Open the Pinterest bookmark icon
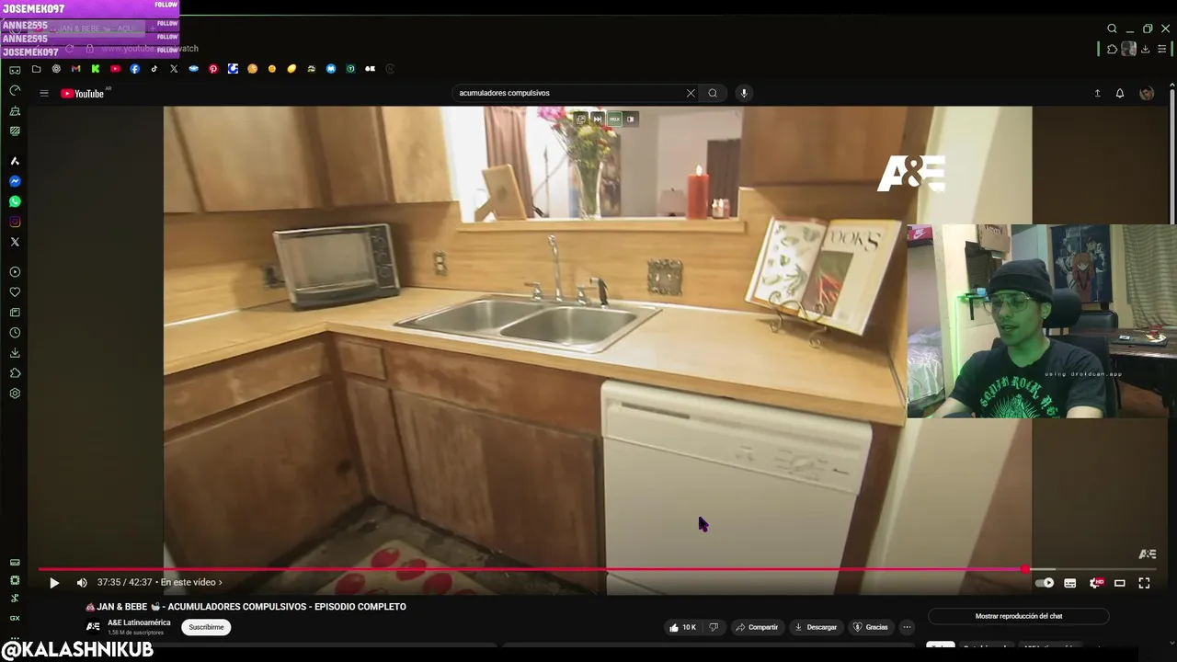 click(213, 69)
